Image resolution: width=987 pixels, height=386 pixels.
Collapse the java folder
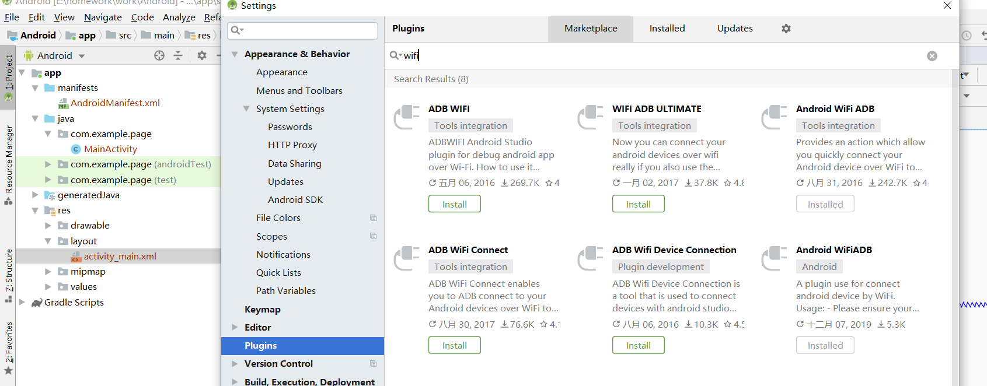(35, 118)
